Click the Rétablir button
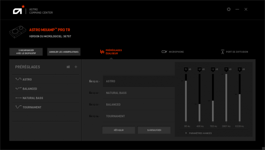 [119, 130]
